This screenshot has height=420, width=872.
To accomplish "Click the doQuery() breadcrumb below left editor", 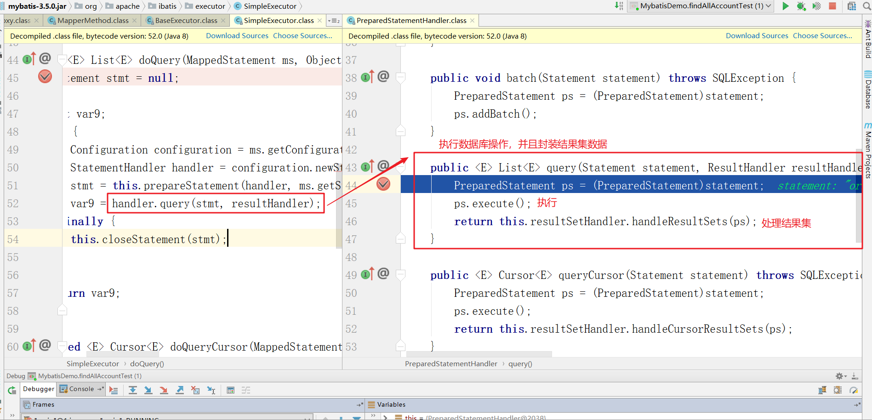I will tap(147, 364).
